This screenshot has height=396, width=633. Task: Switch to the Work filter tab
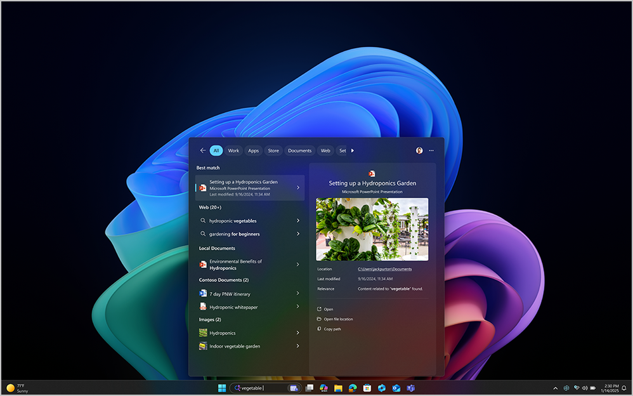click(233, 151)
